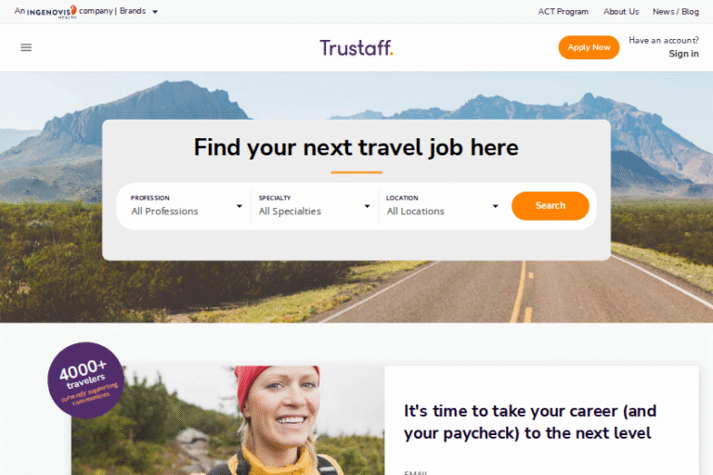
Task: Go to About Us
Action: [621, 12]
